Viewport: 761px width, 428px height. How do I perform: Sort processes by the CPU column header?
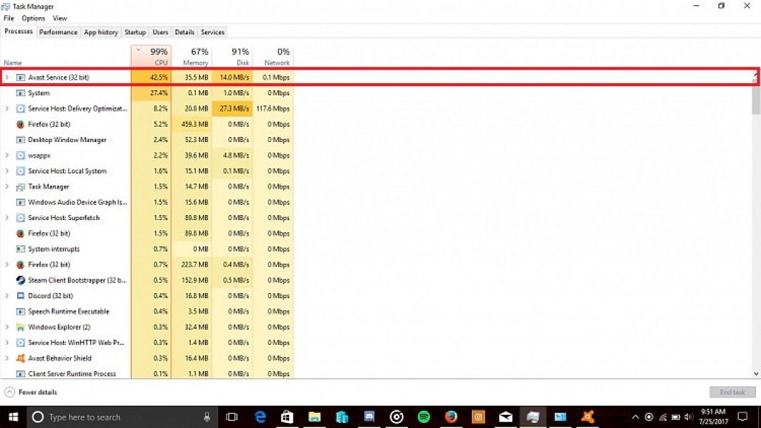(151, 56)
